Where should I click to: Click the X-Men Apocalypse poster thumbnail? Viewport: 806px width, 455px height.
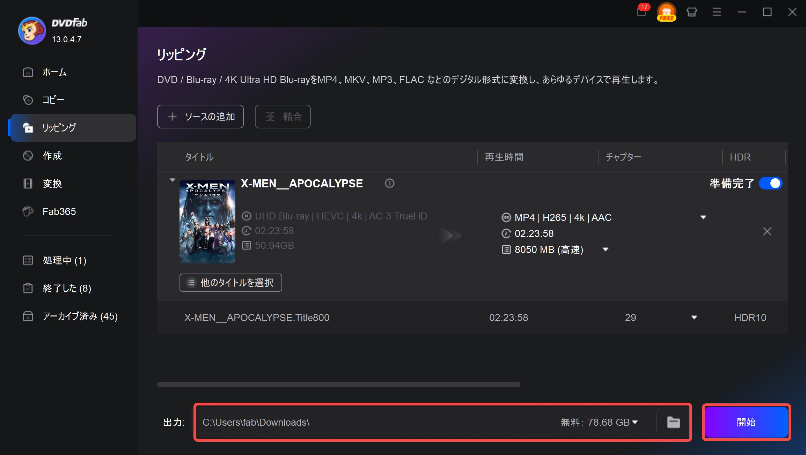click(207, 221)
